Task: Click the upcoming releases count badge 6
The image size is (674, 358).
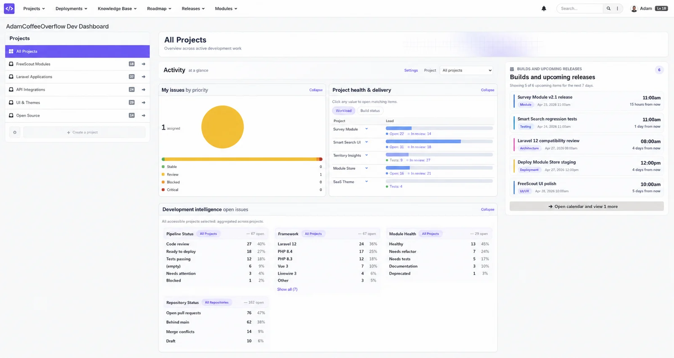Action: pos(659,70)
